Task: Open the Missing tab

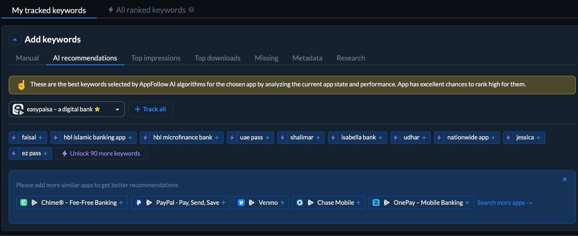Action: click(x=266, y=58)
